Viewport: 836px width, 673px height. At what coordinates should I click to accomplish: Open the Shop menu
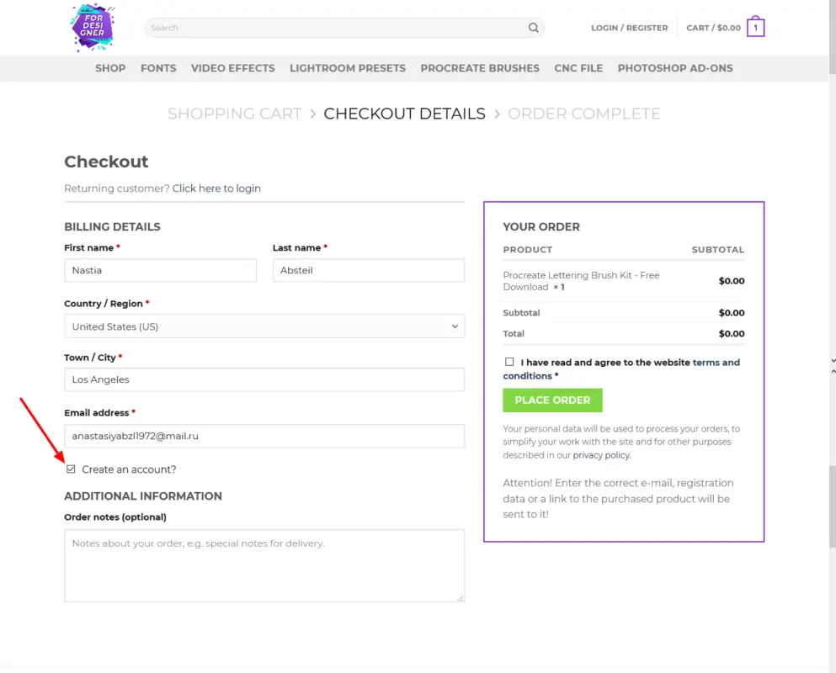pyautogui.click(x=110, y=68)
